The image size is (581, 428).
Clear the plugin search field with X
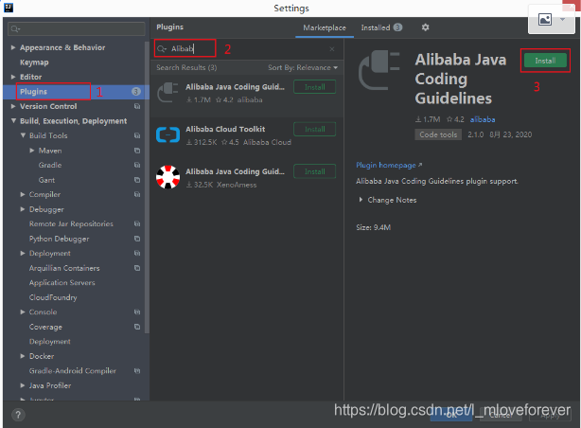point(332,49)
